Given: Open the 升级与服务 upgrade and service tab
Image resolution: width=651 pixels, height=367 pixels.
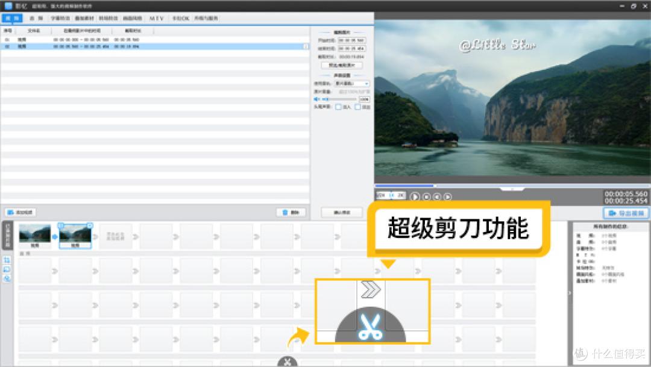Looking at the screenshot, I should (x=206, y=18).
